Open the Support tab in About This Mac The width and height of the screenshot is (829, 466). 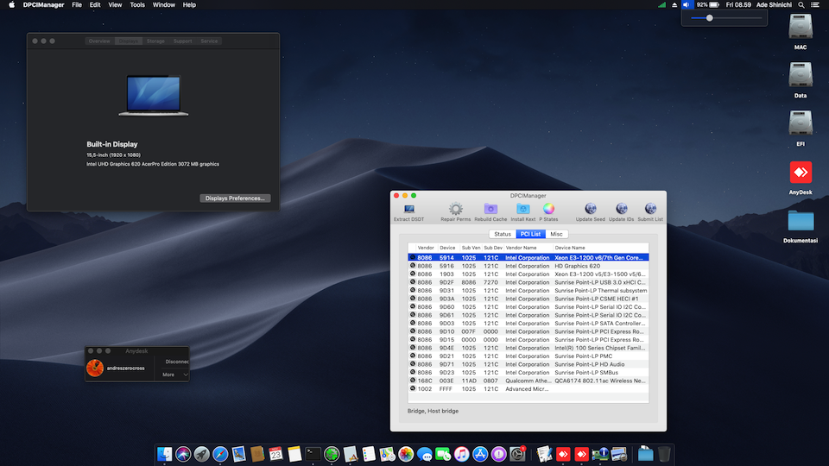tap(182, 41)
